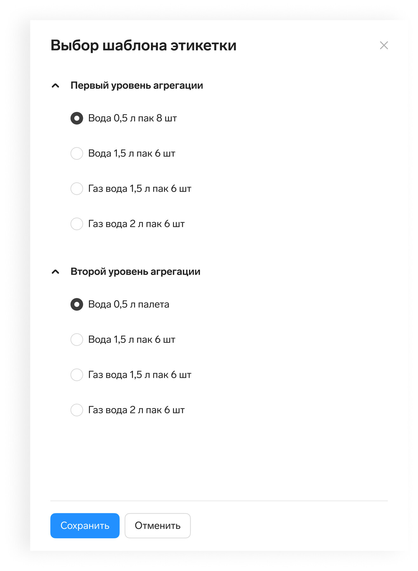418x571 pixels.
Task: Select second-level Вода 1,5 л пак 6 шт radio
Action: [77, 340]
